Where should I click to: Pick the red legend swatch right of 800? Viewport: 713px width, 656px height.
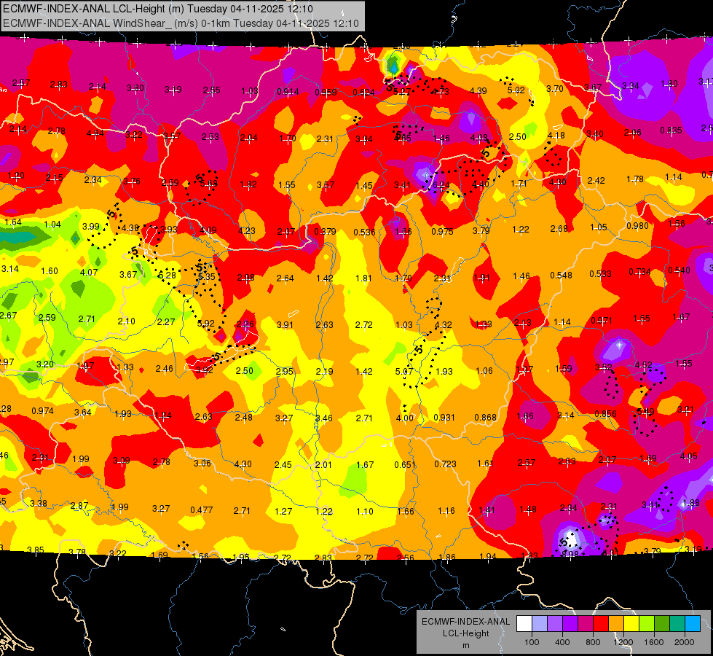pyautogui.click(x=601, y=624)
